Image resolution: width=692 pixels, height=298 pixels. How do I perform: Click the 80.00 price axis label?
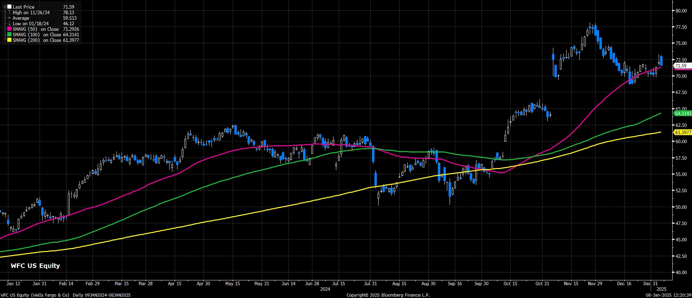(681, 11)
